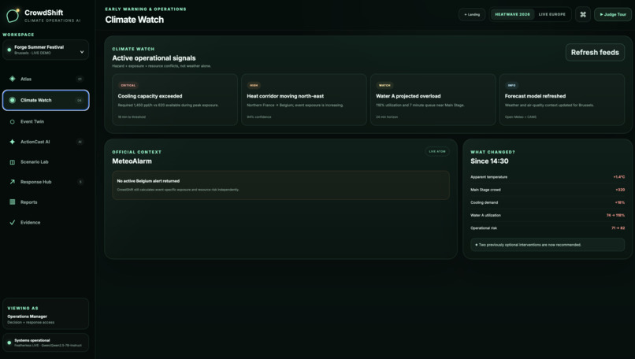Viewport: 635px width, 359px height.
Task: Open the Atlas section
Action: [x=46, y=79]
